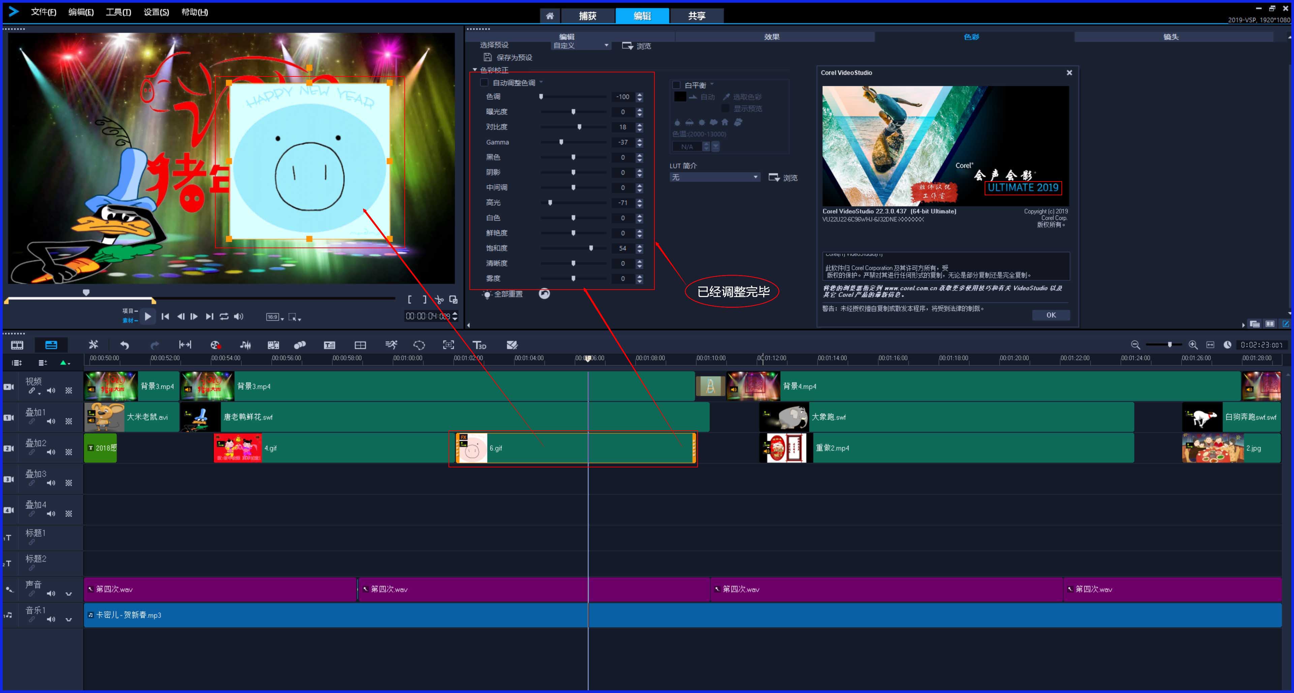
Task: Open mask creator icon
Action: tap(419, 345)
